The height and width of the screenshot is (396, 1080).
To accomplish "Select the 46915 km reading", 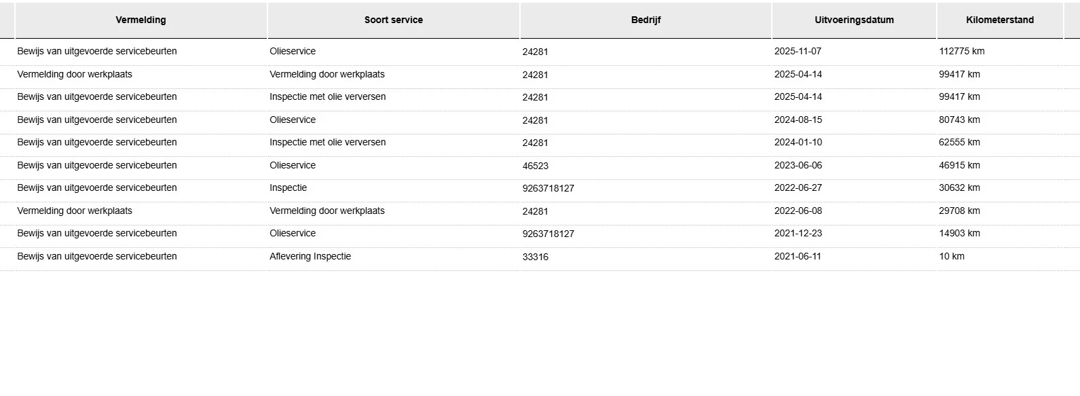I will click(959, 166).
